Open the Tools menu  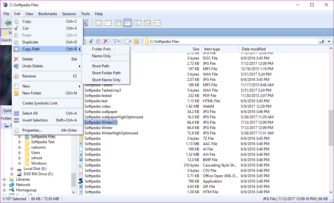click(x=85, y=14)
